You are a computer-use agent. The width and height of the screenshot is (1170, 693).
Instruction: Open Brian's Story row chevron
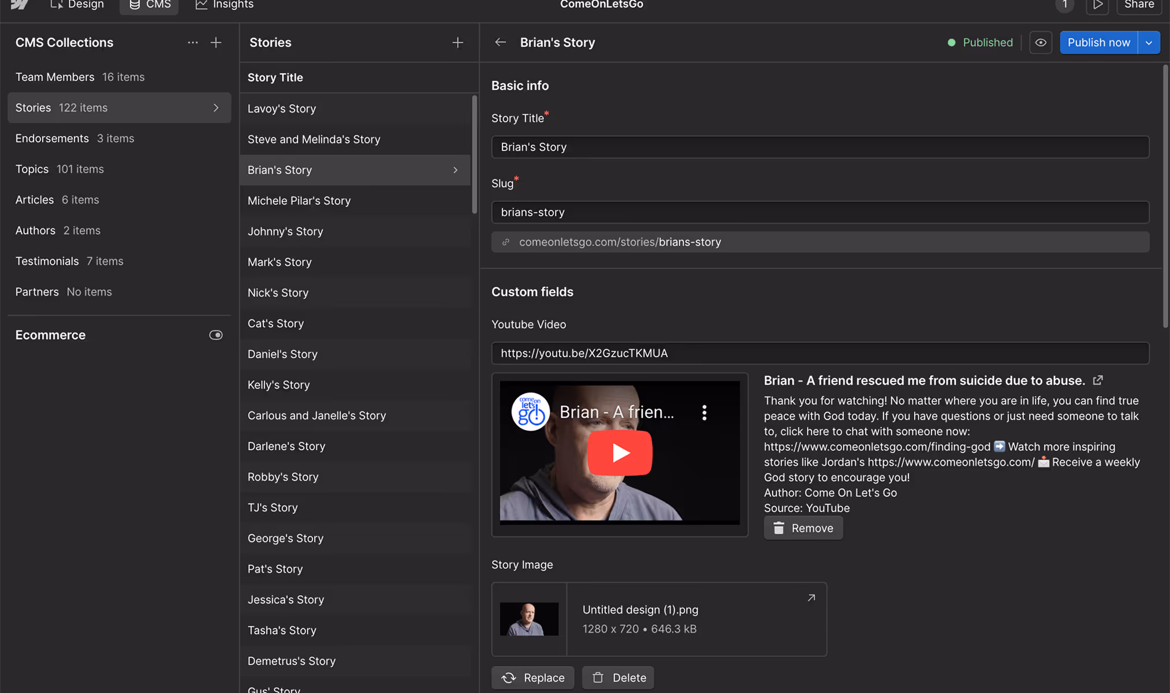click(x=455, y=170)
